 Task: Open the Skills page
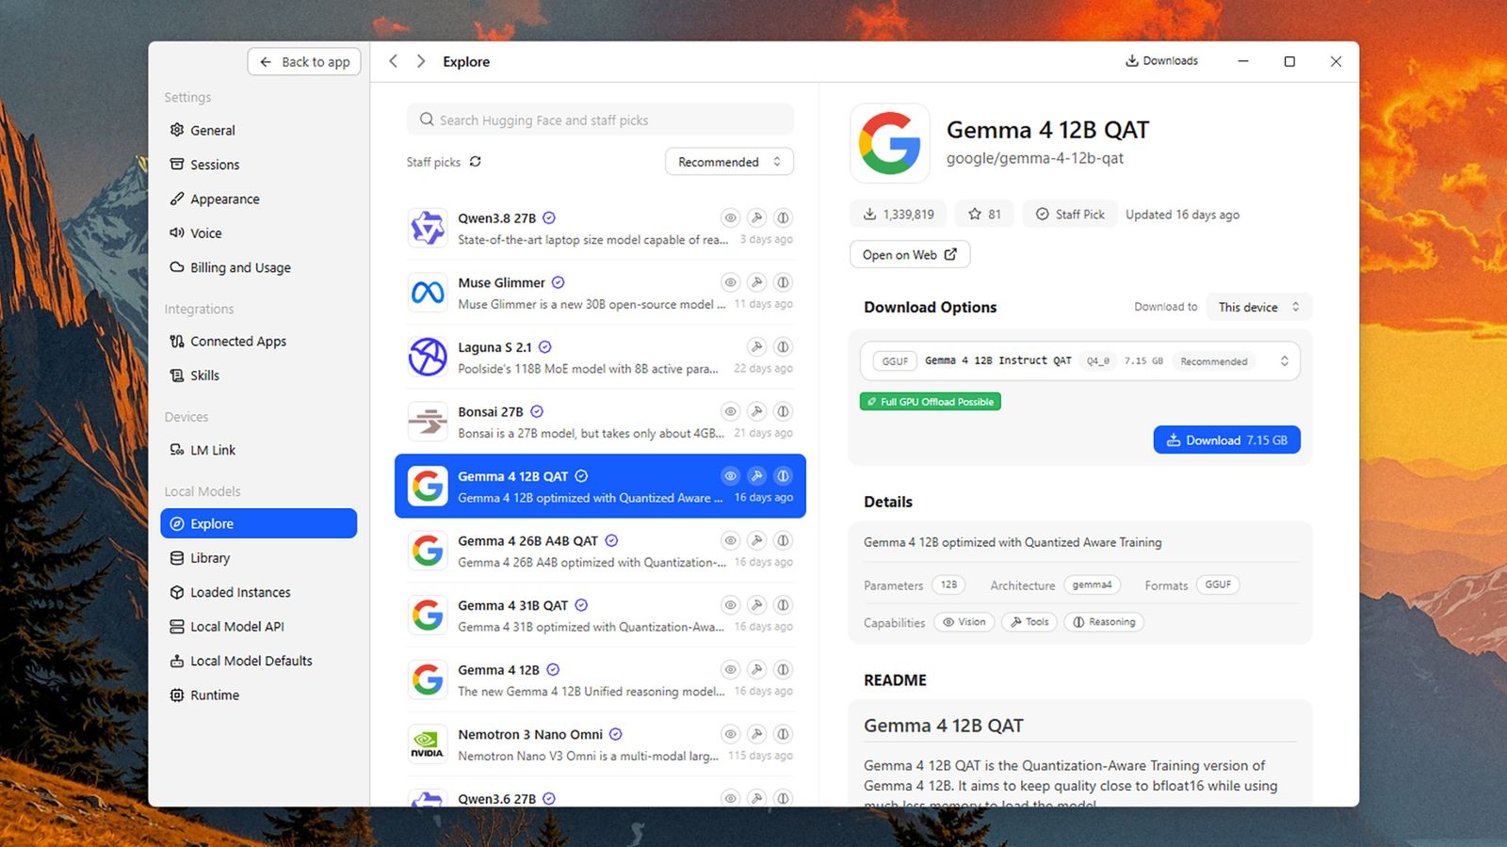coord(259,376)
